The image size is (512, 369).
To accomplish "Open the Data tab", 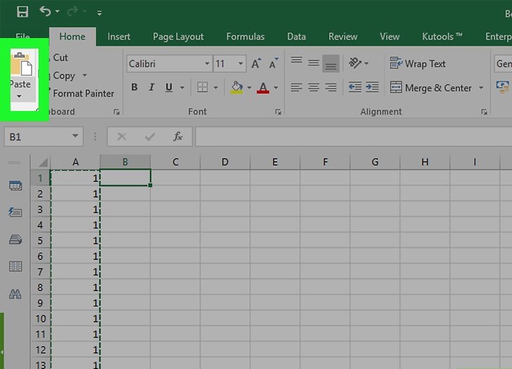I will point(297,37).
